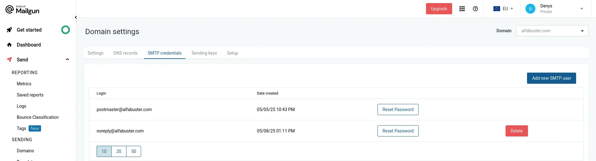Switch to the DNS records tab
The image size is (596, 161).
pyautogui.click(x=126, y=53)
